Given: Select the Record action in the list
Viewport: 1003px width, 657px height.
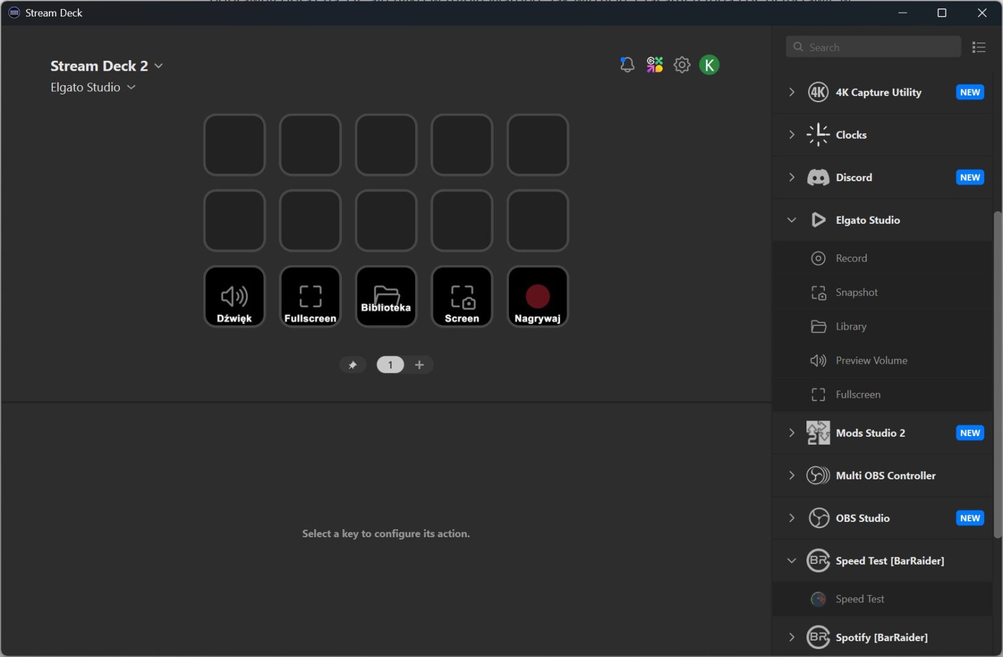Looking at the screenshot, I should tap(851, 259).
